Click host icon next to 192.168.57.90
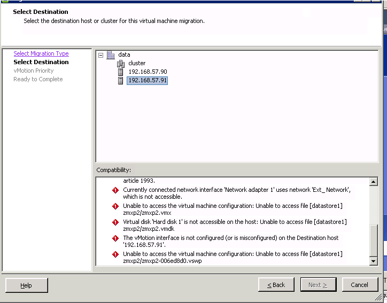The image size is (387, 303). [x=120, y=72]
